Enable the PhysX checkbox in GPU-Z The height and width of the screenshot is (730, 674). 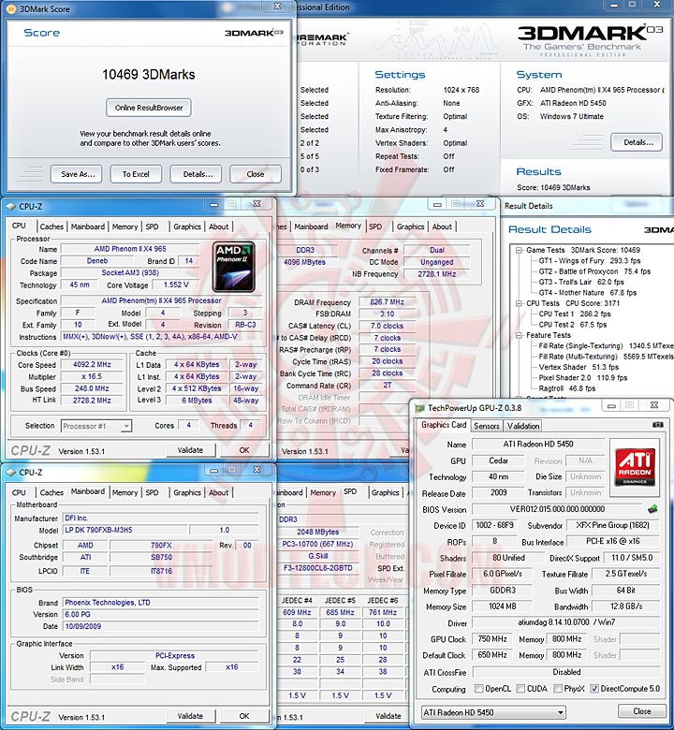click(558, 688)
